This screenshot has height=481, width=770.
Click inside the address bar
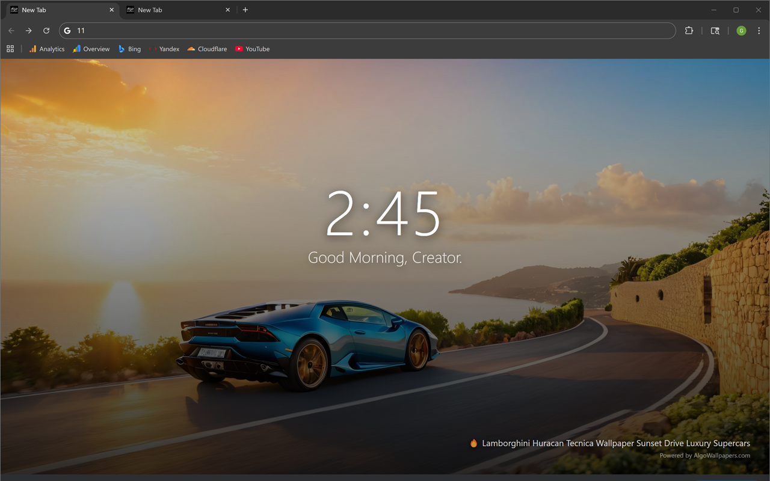(241, 31)
